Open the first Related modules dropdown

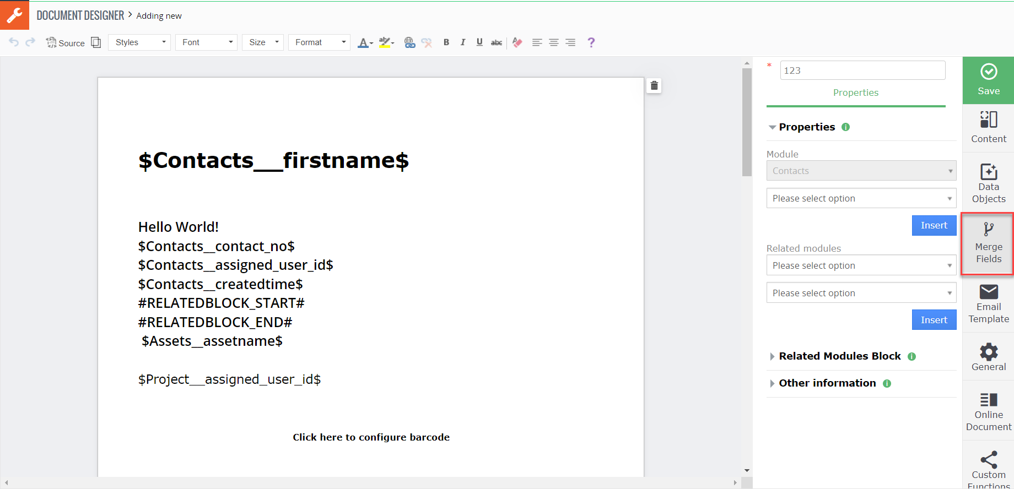[861, 265]
